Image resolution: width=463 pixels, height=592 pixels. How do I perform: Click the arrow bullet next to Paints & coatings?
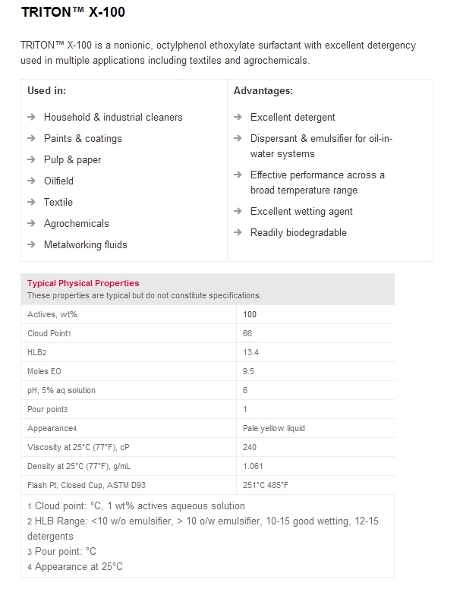(31, 138)
